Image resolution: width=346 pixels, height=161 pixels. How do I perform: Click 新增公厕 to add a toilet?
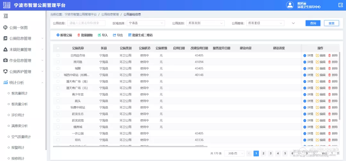(x=64, y=35)
